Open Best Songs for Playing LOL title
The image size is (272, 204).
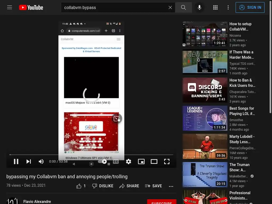[242, 111]
